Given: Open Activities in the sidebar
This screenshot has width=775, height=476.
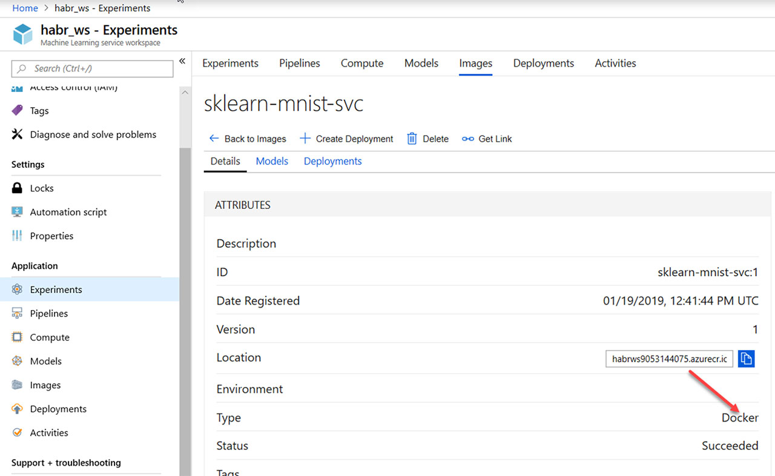Looking at the screenshot, I should [49, 432].
